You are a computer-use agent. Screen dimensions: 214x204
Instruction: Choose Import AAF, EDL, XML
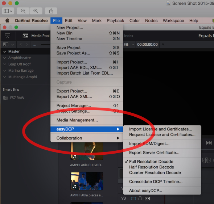pyautogui.click(x=87, y=68)
